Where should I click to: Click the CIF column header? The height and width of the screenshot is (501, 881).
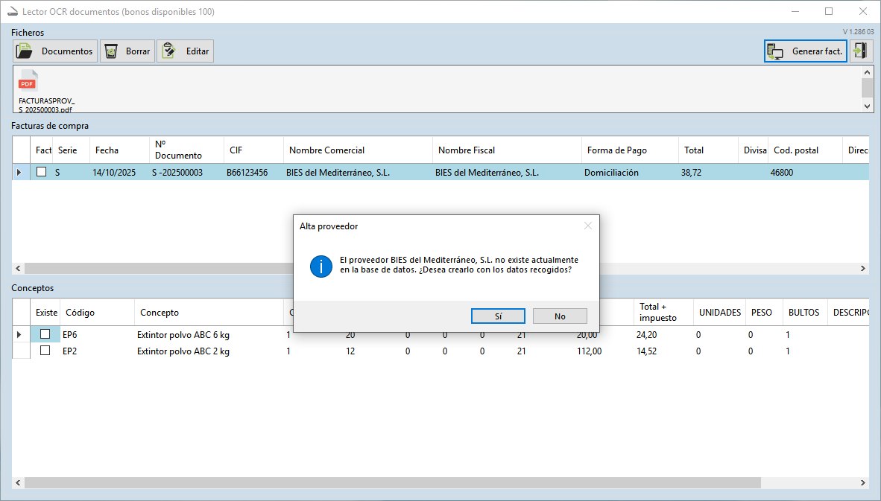253,150
